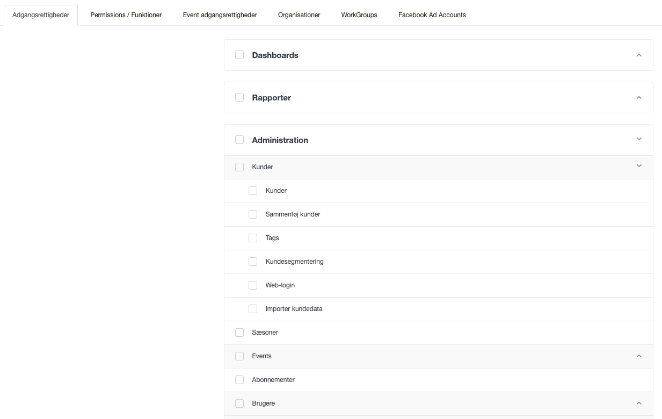This screenshot has height=419, width=662.
Task: Check the Administration checkbox
Action: (239, 140)
